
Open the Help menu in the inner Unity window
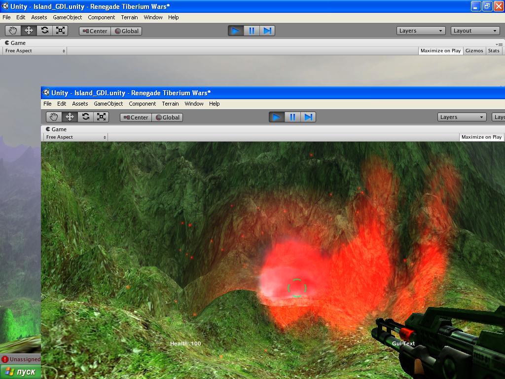214,104
